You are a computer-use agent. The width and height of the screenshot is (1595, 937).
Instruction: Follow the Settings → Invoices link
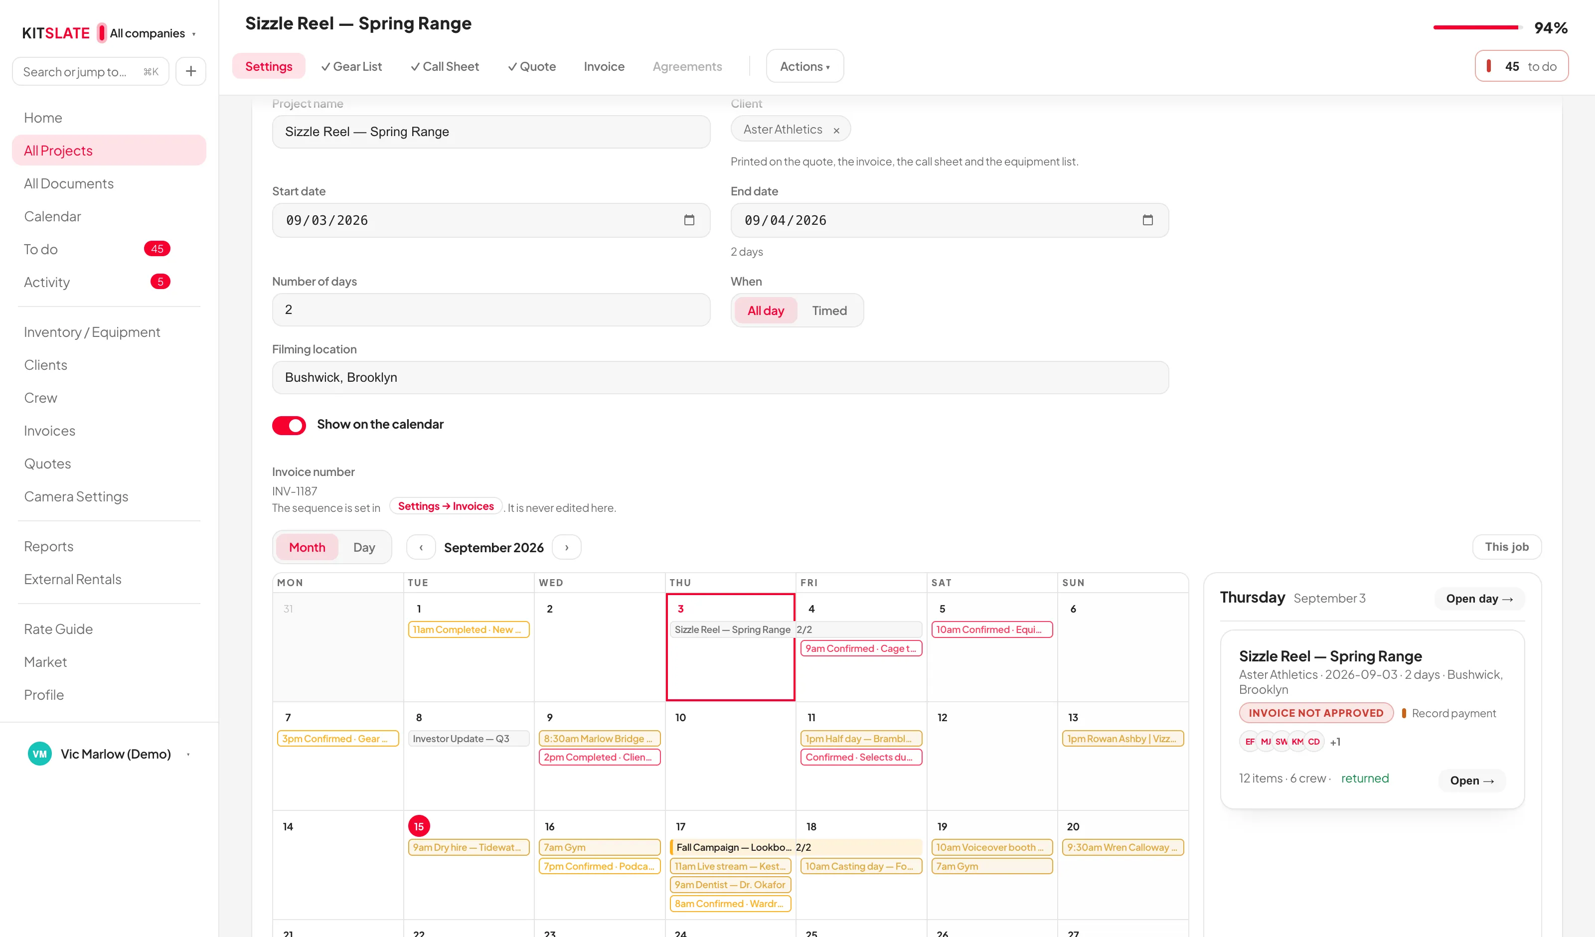(x=446, y=506)
